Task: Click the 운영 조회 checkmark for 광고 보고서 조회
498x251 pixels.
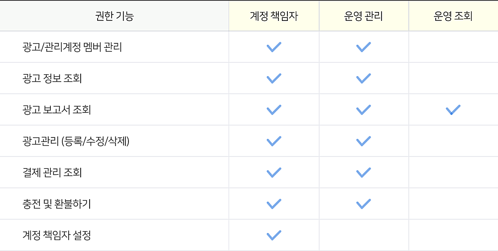Action: [453, 110]
